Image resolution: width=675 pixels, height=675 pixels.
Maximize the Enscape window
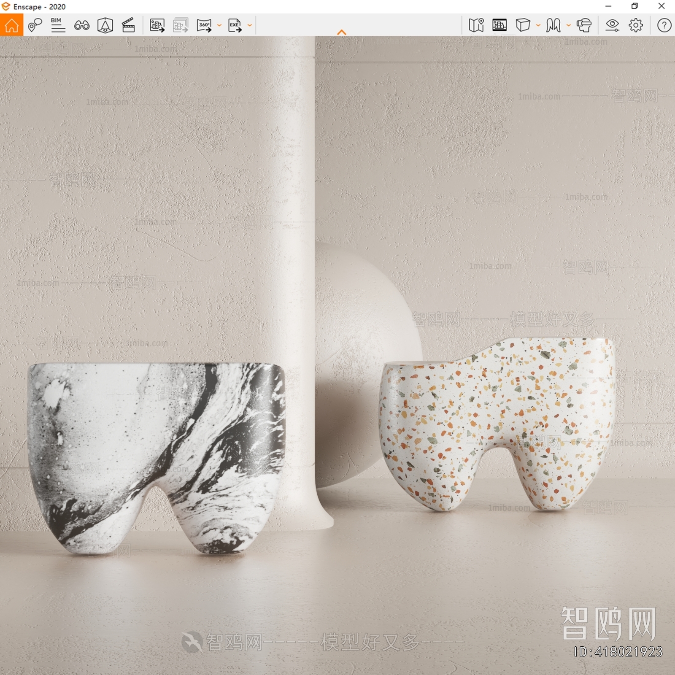click(x=634, y=6)
